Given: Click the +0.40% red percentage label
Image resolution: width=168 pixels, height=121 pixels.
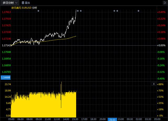Looking at the screenshot, I should (x=161, y=12).
